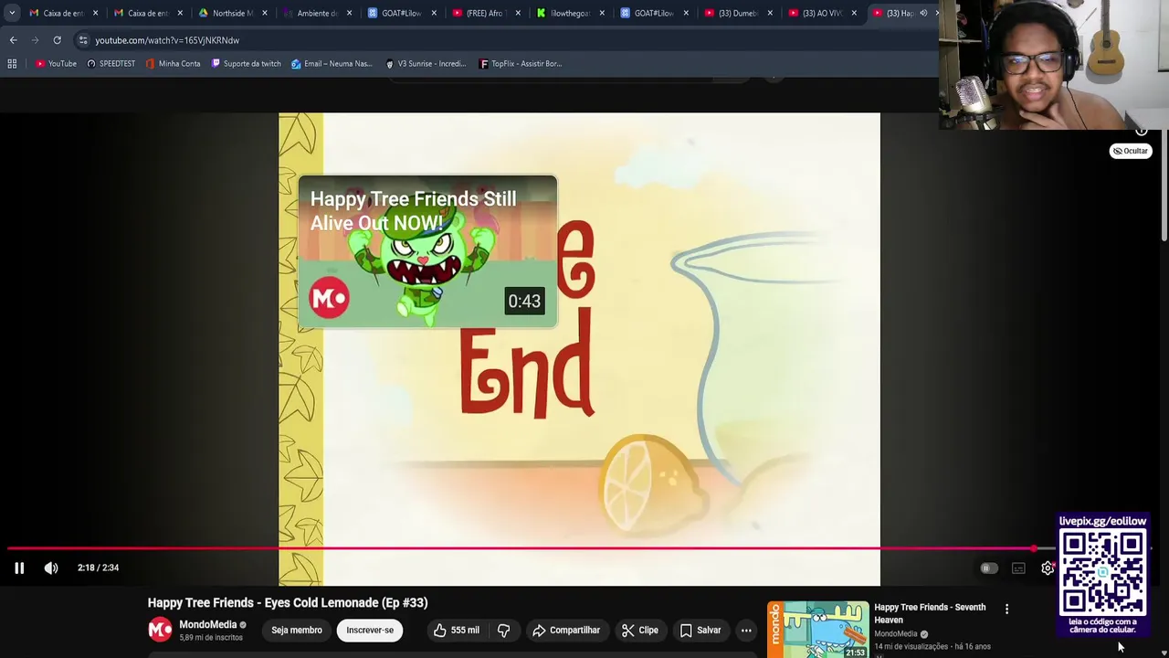
Task: Click the audio-playing speaker icon on active tab
Action: click(923, 13)
